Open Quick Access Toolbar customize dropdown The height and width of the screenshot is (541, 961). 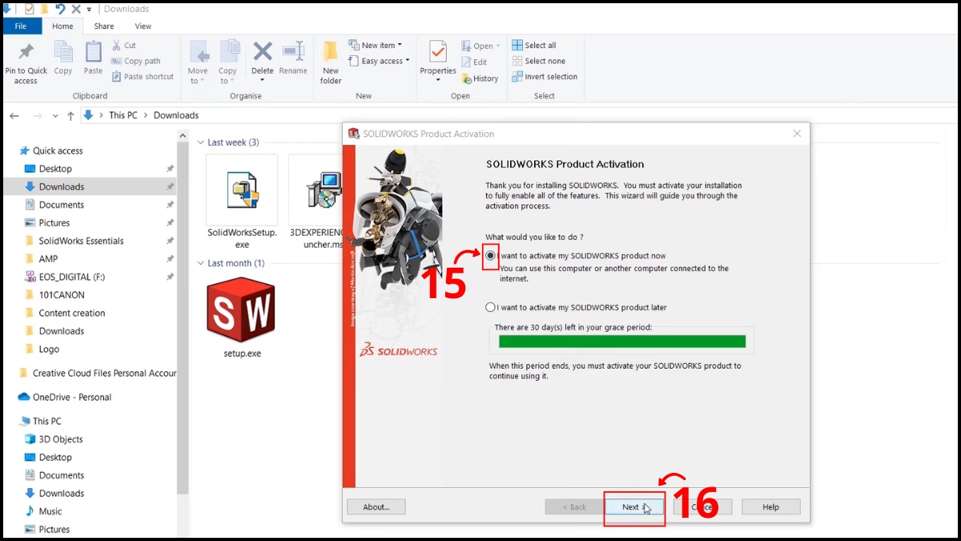click(x=89, y=10)
